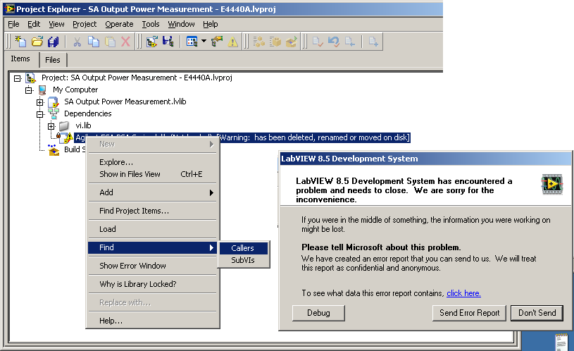Open the Tools menu
Screen dimensions: 574x351
151,24
